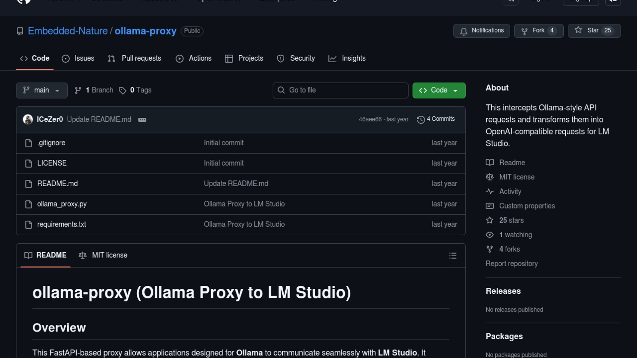
Task: Open the ollama_proxy.py file
Action: point(62,204)
